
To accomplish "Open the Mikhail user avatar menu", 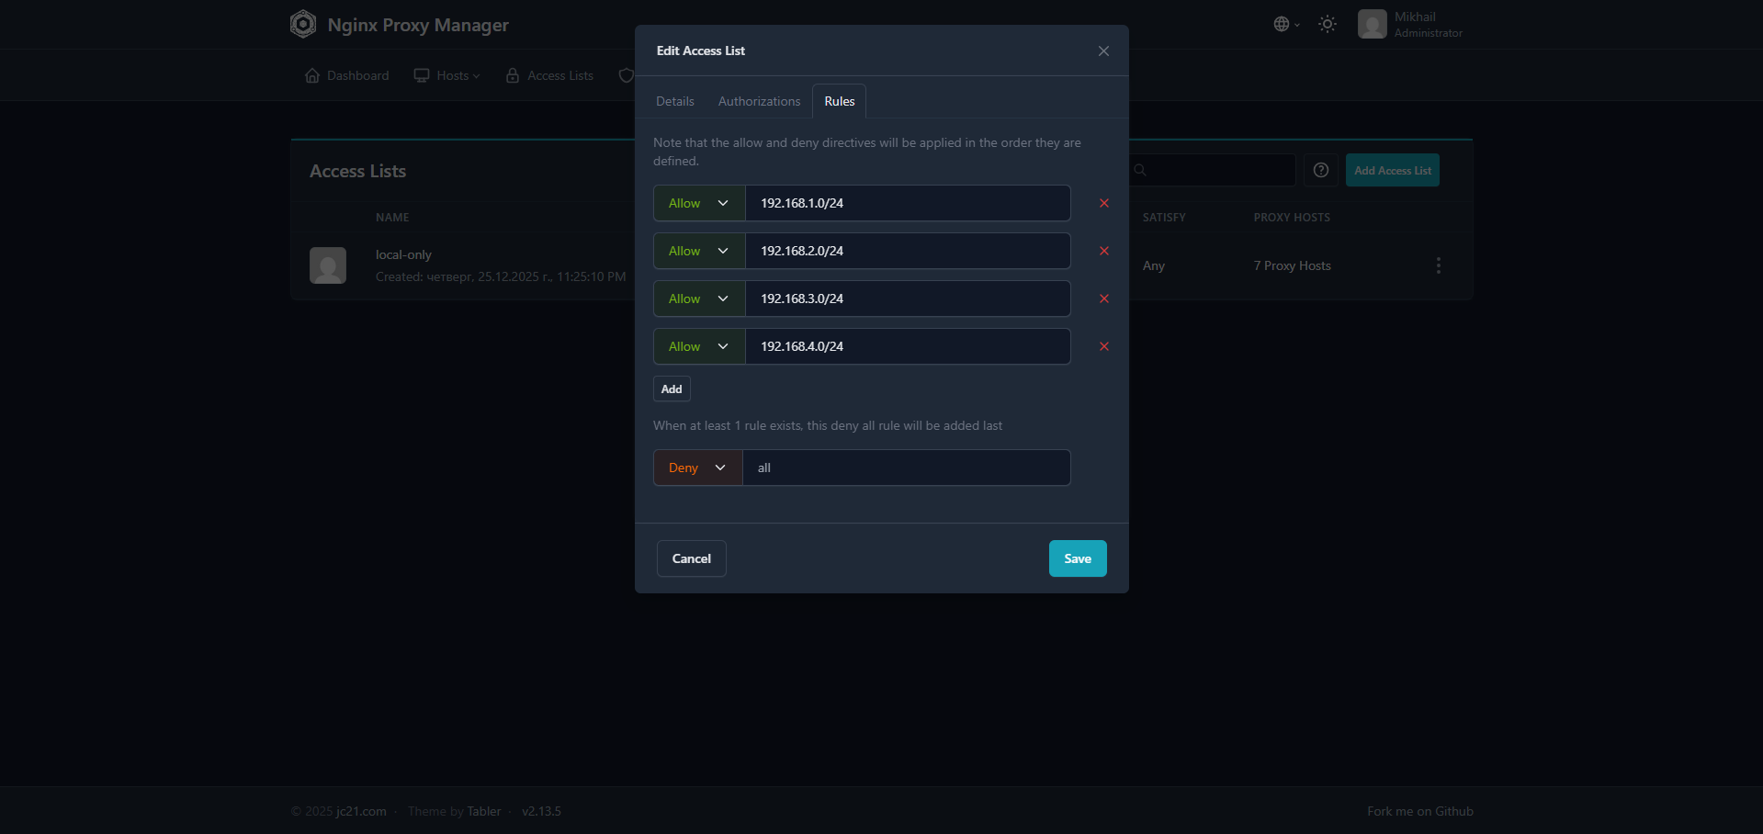I will 1373,24.
